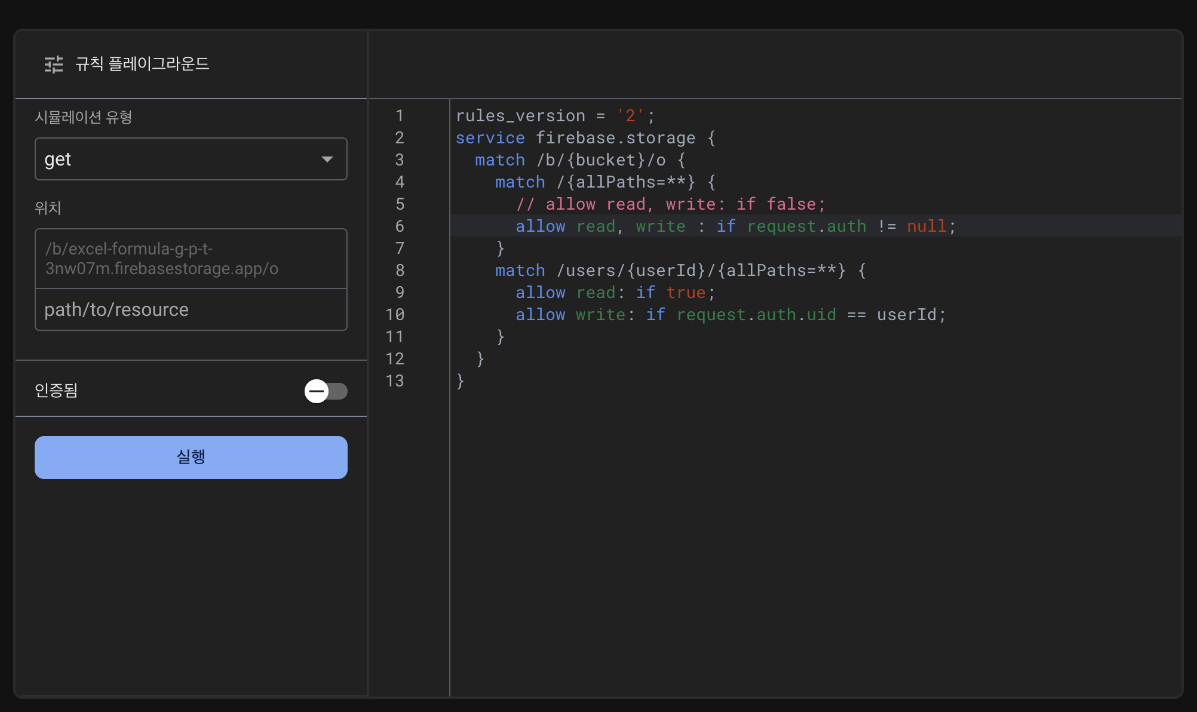This screenshot has width=1197, height=712.
Task: Click line number 1 in gutter
Action: (x=400, y=116)
